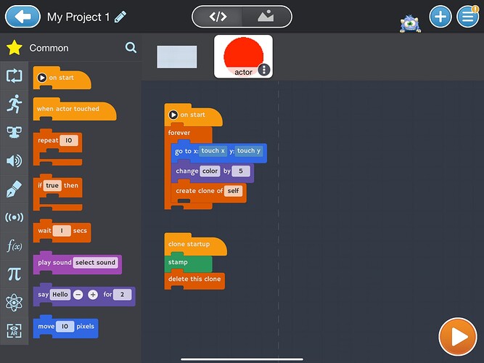The image size is (484, 363).
Task: Edit move pixels value 10
Action: click(x=65, y=327)
